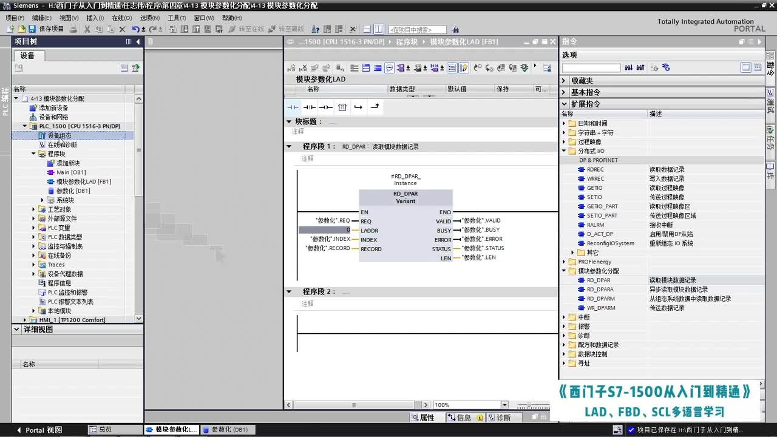Insert open branch from LAD favorites
Viewport: 777px width, 437px height.
point(358,107)
